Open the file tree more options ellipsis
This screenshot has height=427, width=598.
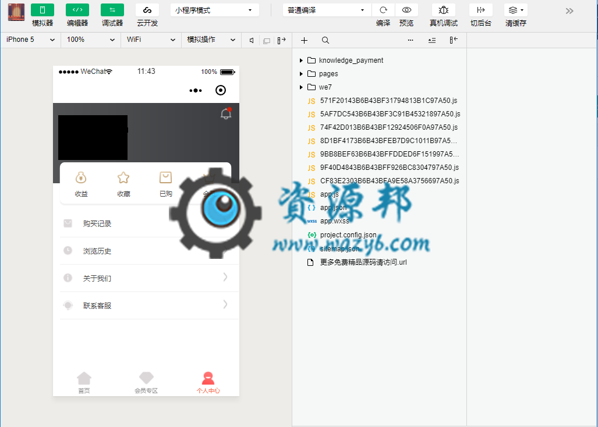click(x=411, y=40)
